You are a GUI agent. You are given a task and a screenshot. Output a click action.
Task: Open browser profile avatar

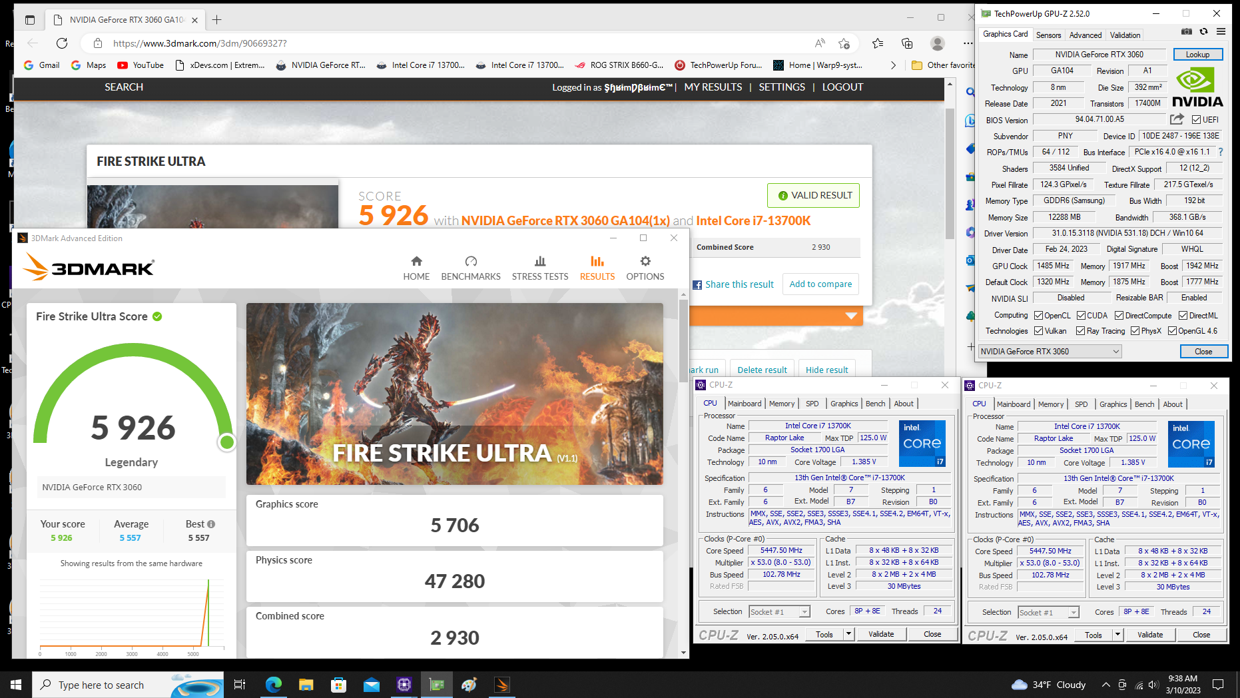pyautogui.click(x=938, y=43)
